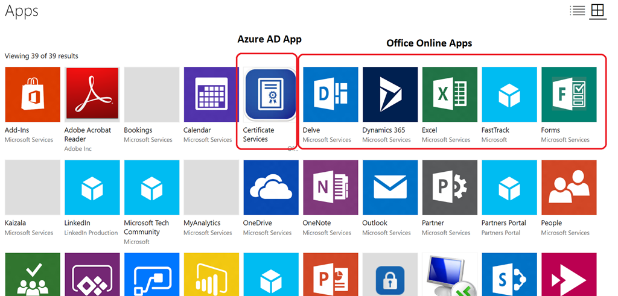Open the Calendar app tile
Image resolution: width=618 pixels, height=296 pixels.
pos(211,94)
